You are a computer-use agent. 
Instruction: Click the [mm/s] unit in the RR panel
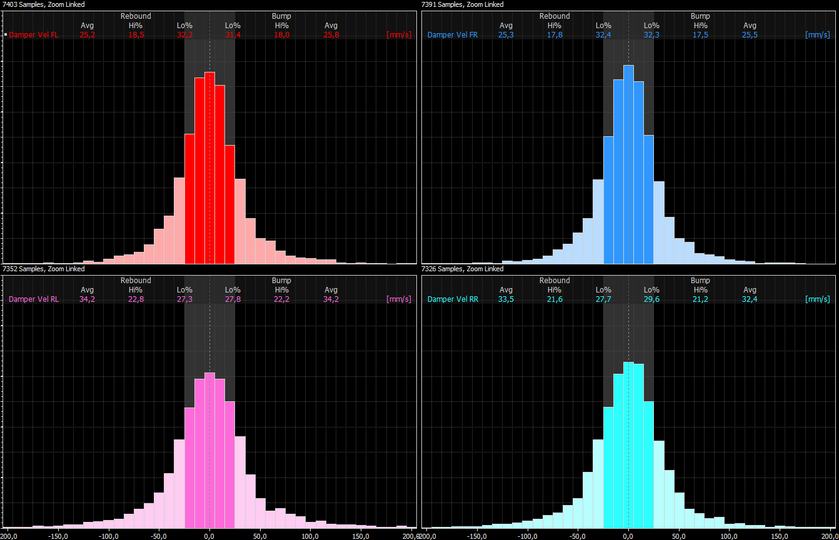tap(818, 299)
